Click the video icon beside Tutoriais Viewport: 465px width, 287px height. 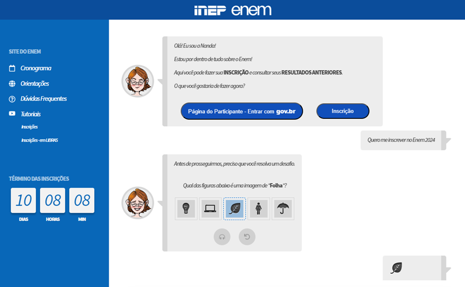[12, 114]
